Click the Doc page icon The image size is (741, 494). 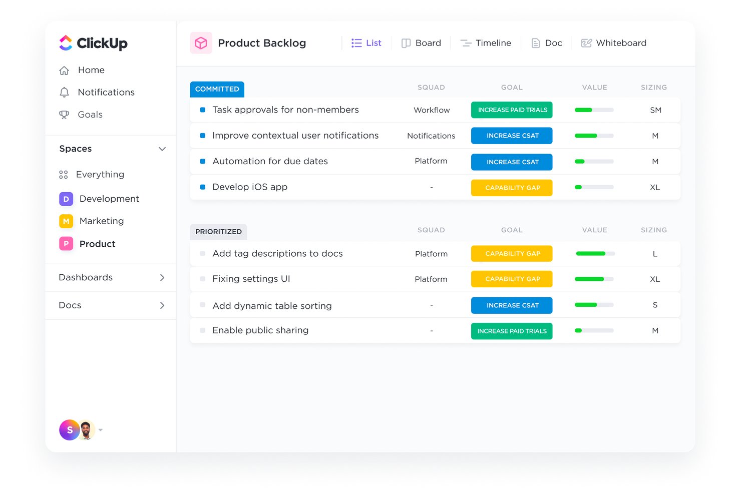[536, 44]
